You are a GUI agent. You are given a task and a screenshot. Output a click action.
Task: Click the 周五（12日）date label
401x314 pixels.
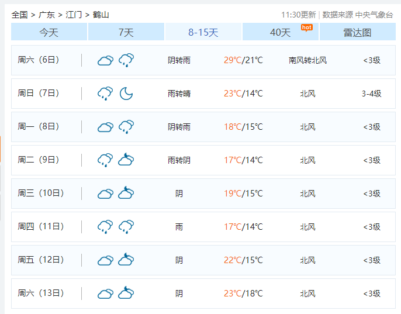pyautogui.click(x=41, y=260)
